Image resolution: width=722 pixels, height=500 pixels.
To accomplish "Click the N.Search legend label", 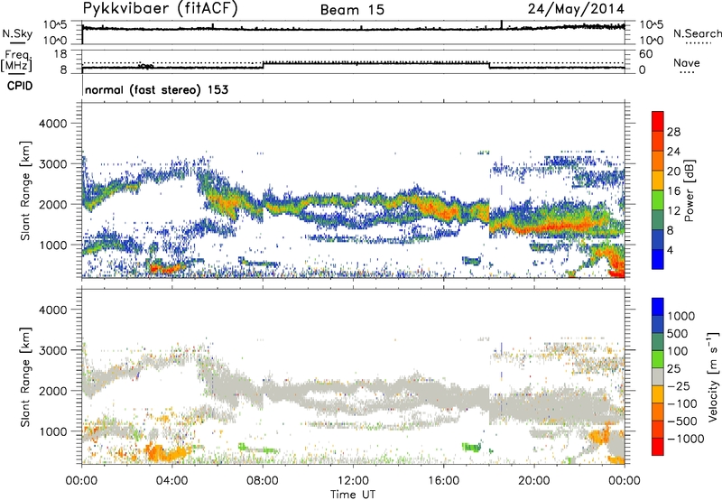I will pos(697,33).
